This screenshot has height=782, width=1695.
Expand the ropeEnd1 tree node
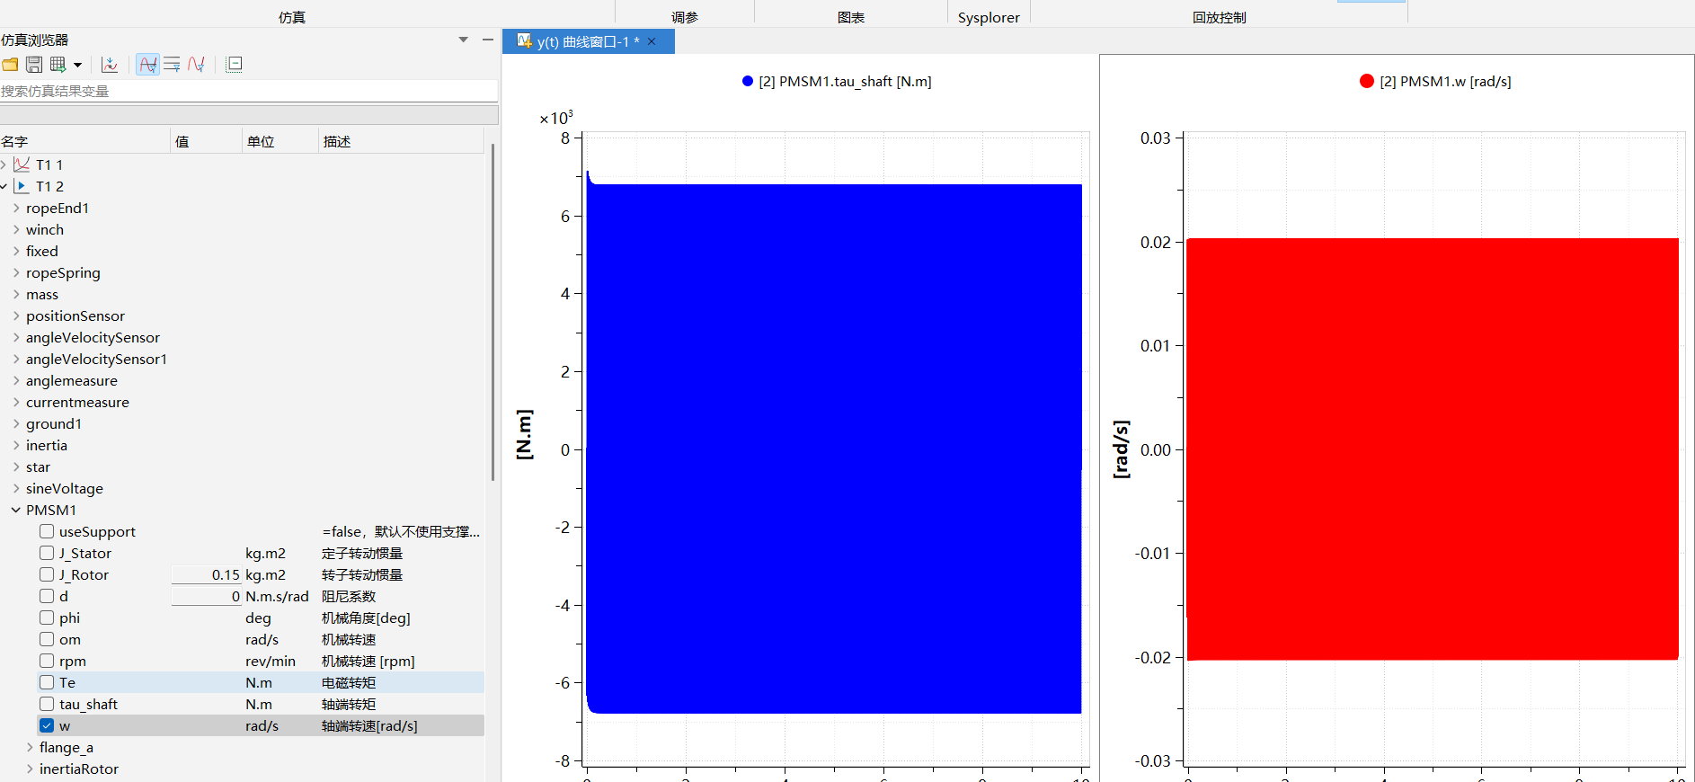point(16,208)
